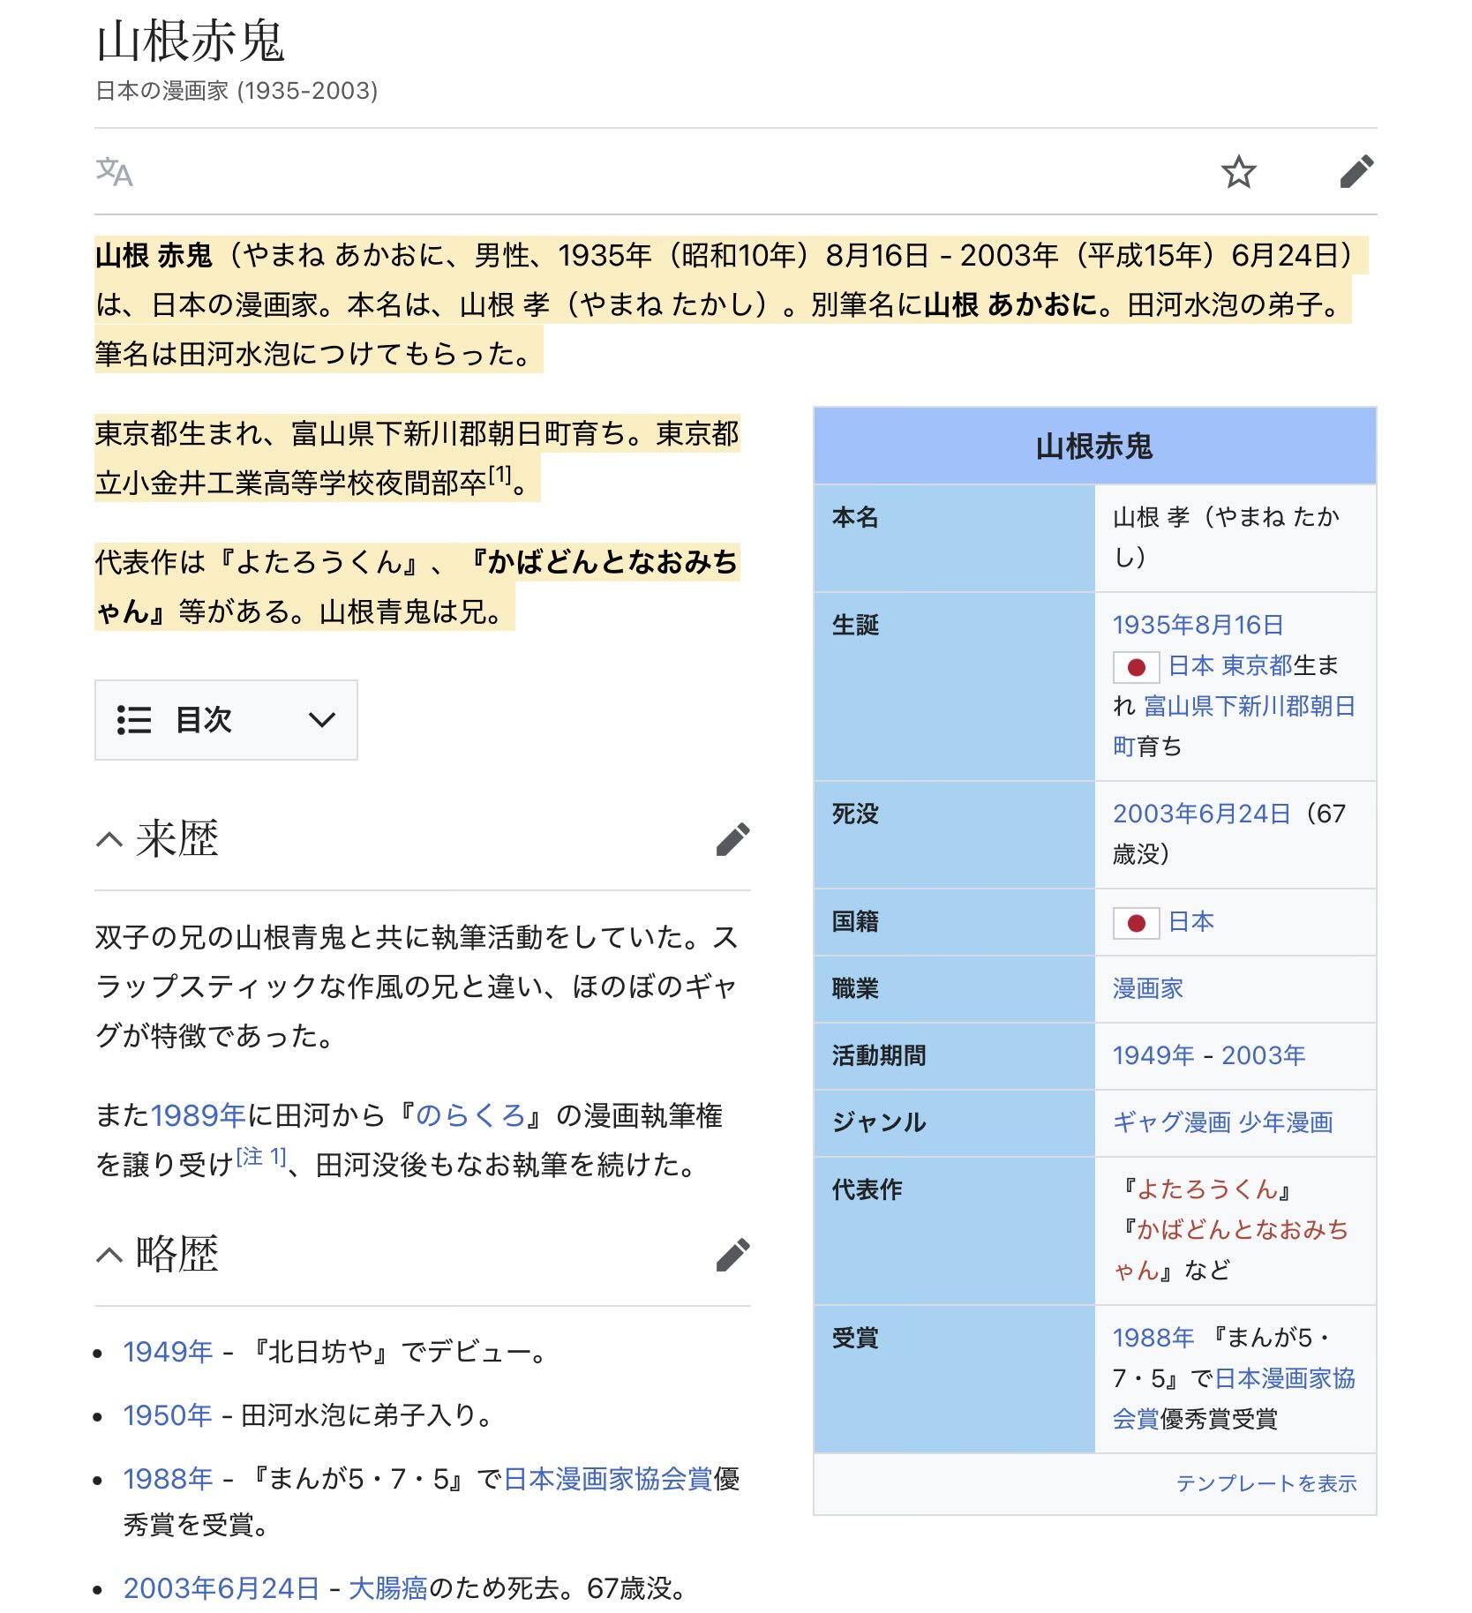The image size is (1472, 1613).
Task: Click the page edit pencil icon
Action: [x=1356, y=172]
